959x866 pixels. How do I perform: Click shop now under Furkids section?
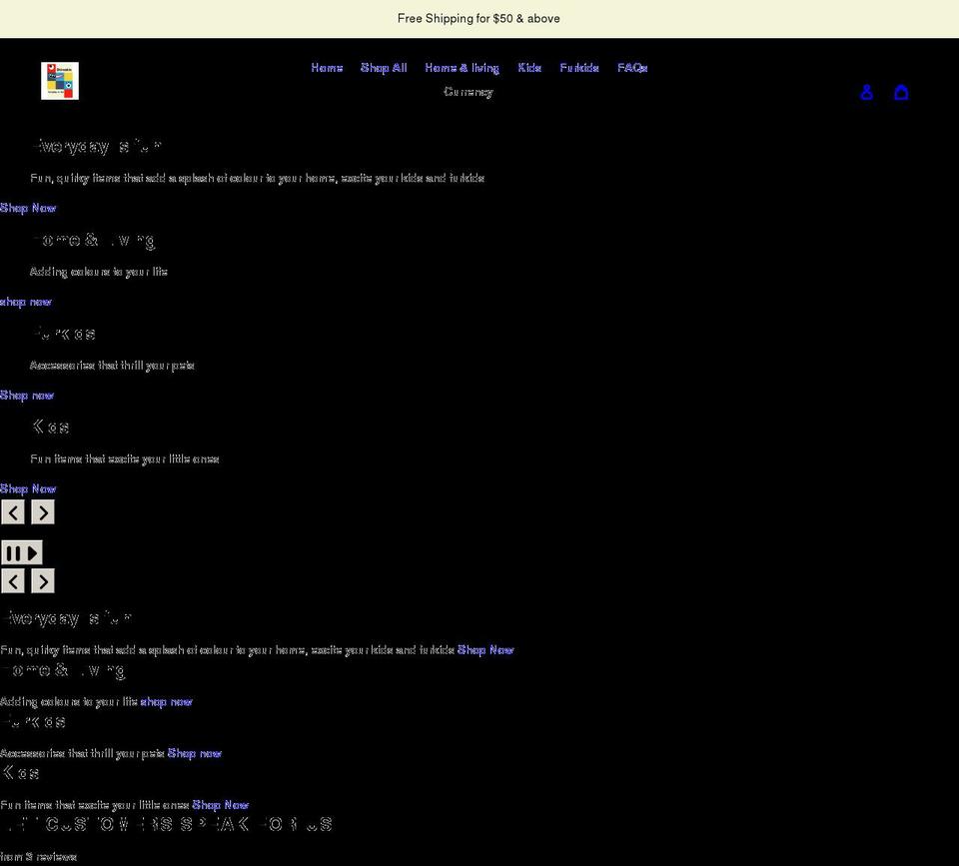27,395
